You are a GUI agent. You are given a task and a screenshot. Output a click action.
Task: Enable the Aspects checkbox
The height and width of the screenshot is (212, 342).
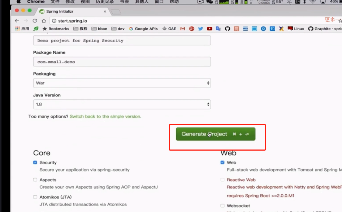35,180
